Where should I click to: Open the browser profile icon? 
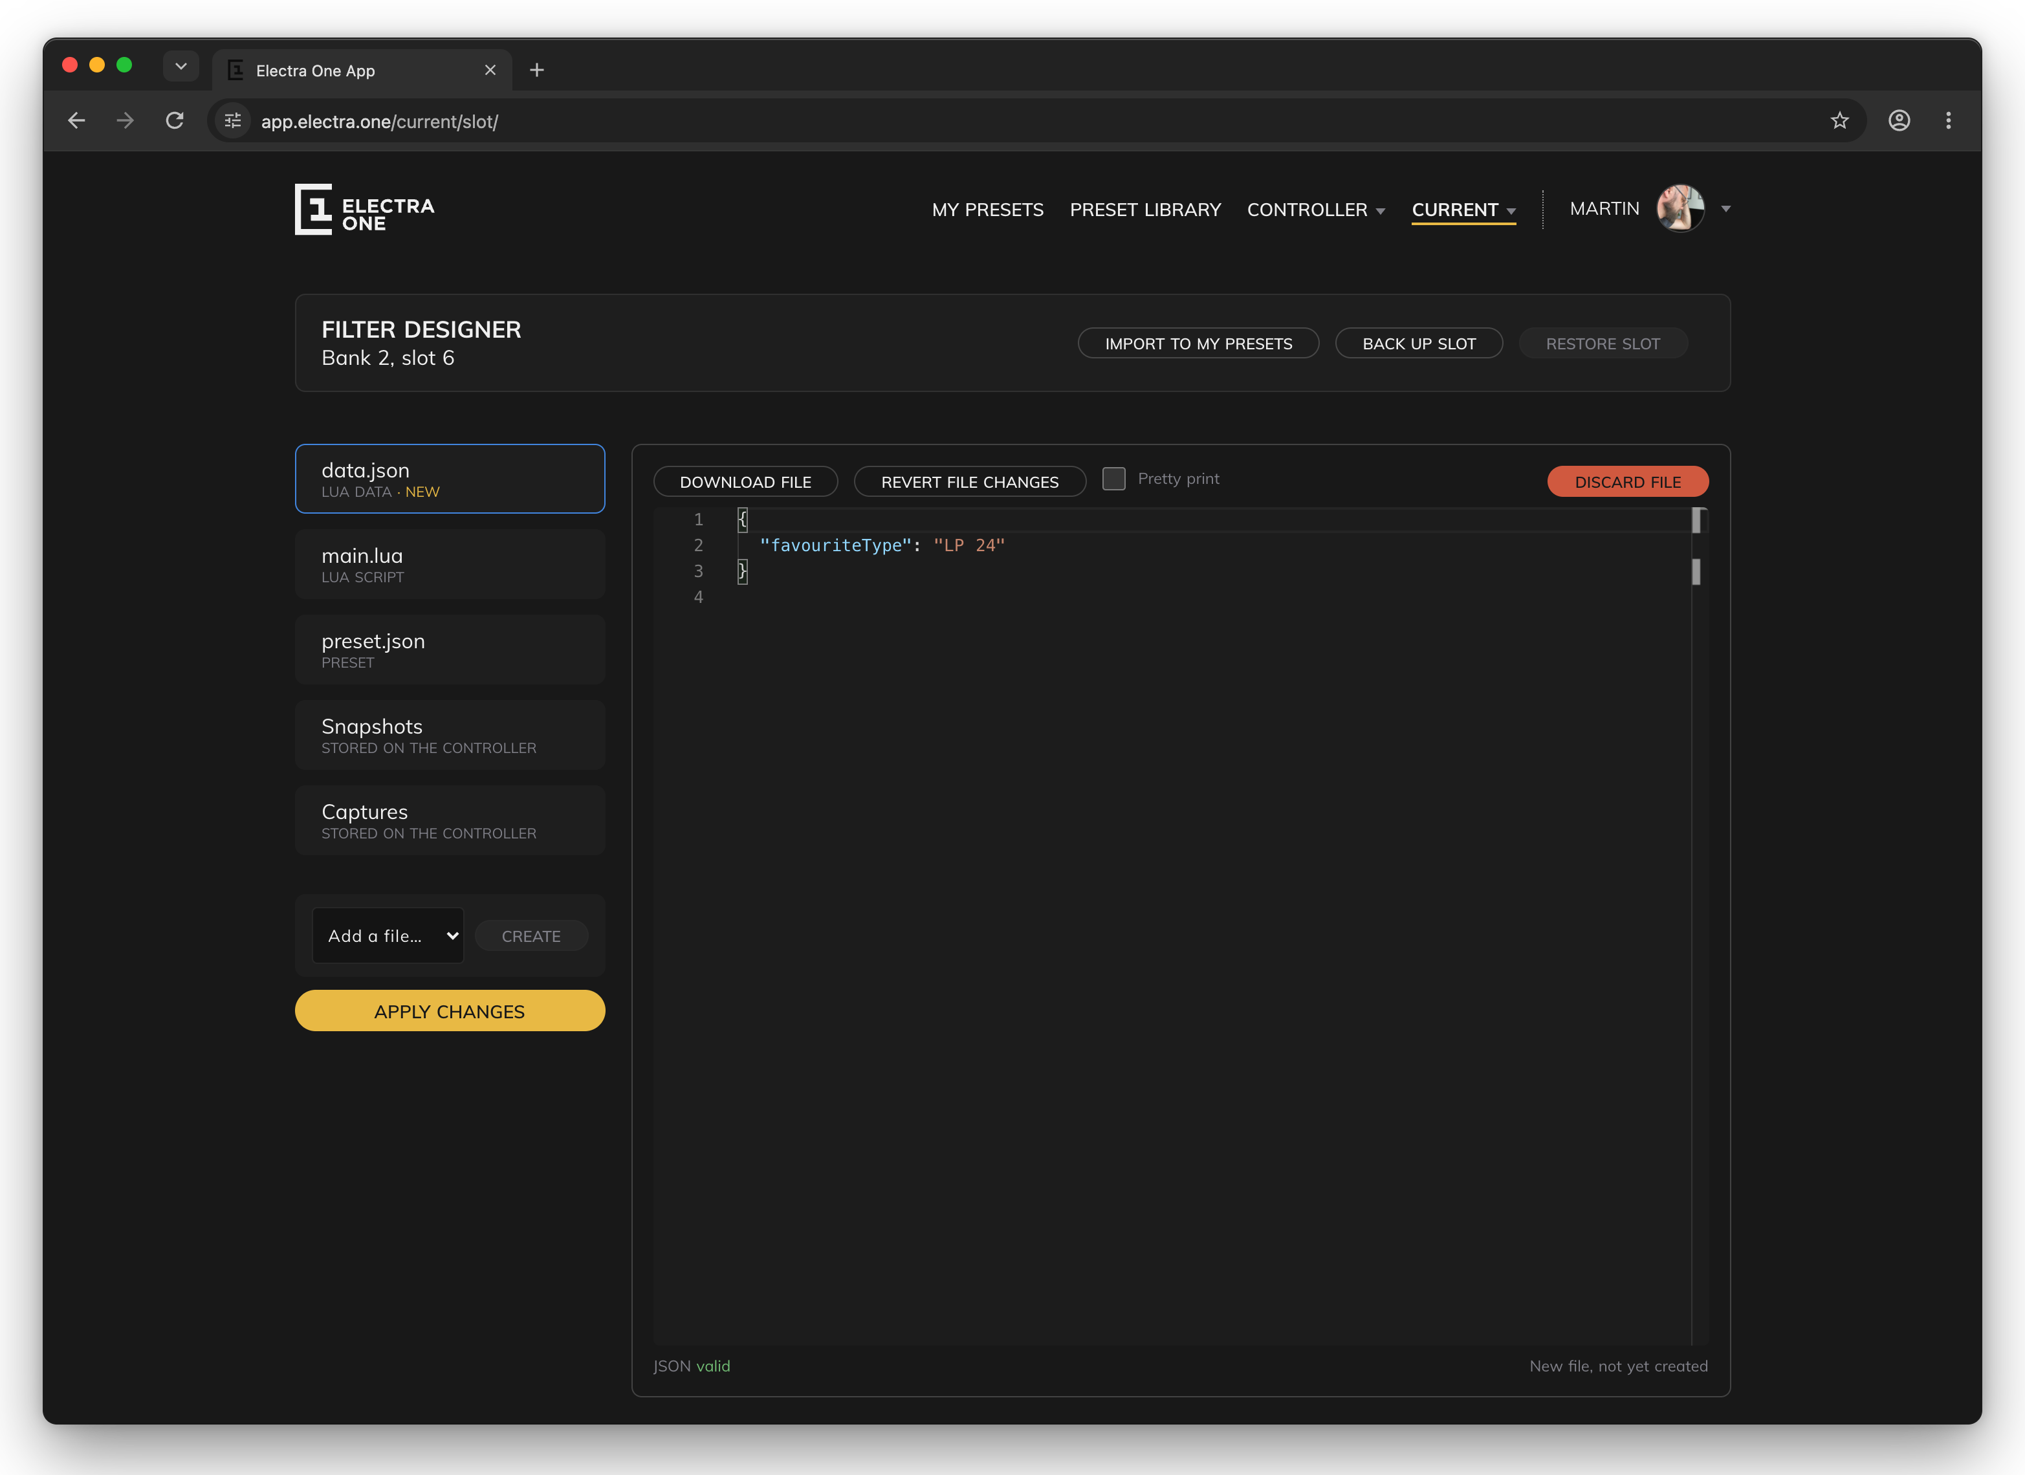click(1899, 120)
